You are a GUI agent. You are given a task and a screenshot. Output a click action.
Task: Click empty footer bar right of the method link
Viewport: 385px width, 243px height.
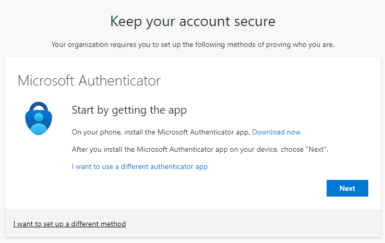pyautogui.click(x=261, y=224)
